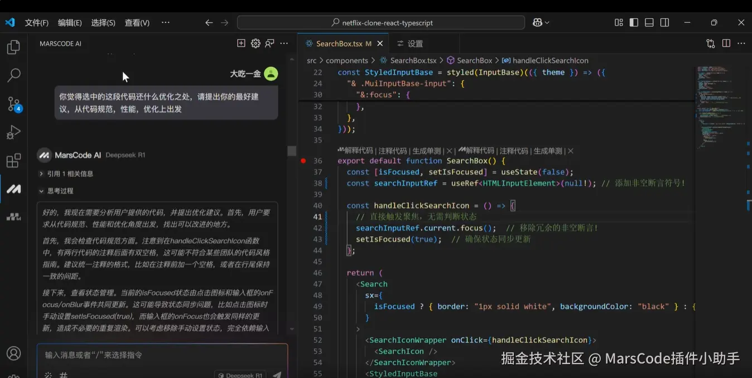The image size is (752, 378).
Task: Go back with the title bar left arrow
Action: (209, 23)
